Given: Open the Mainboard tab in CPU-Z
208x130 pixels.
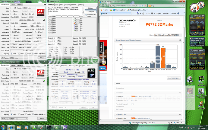Looking at the screenshot, I should pyautogui.click(x=64, y=65).
